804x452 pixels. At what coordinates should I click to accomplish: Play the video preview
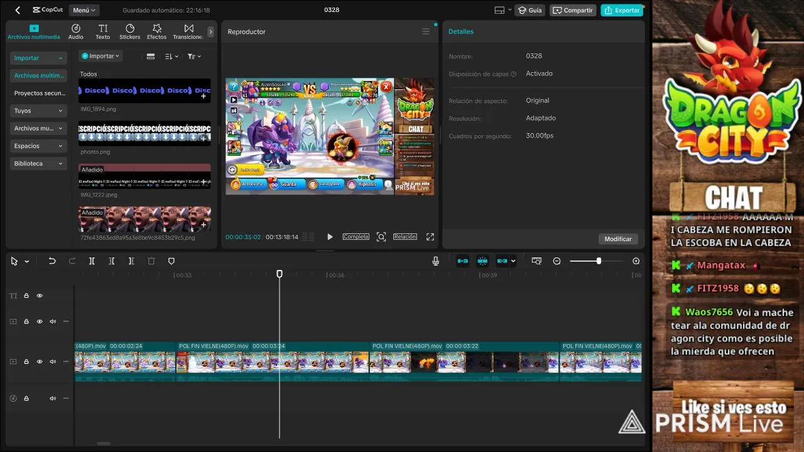(x=330, y=237)
